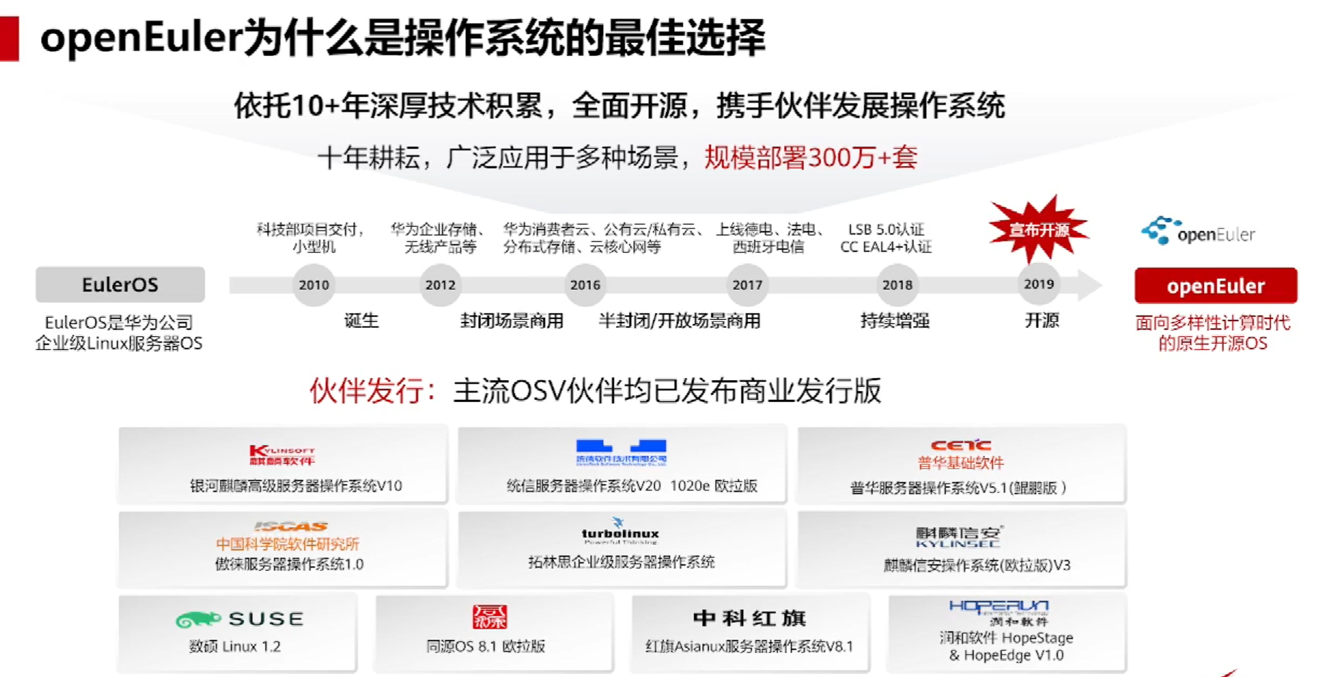Click the 2018 timeline node
Screen dimensions: 1317x677
(897, 285)
